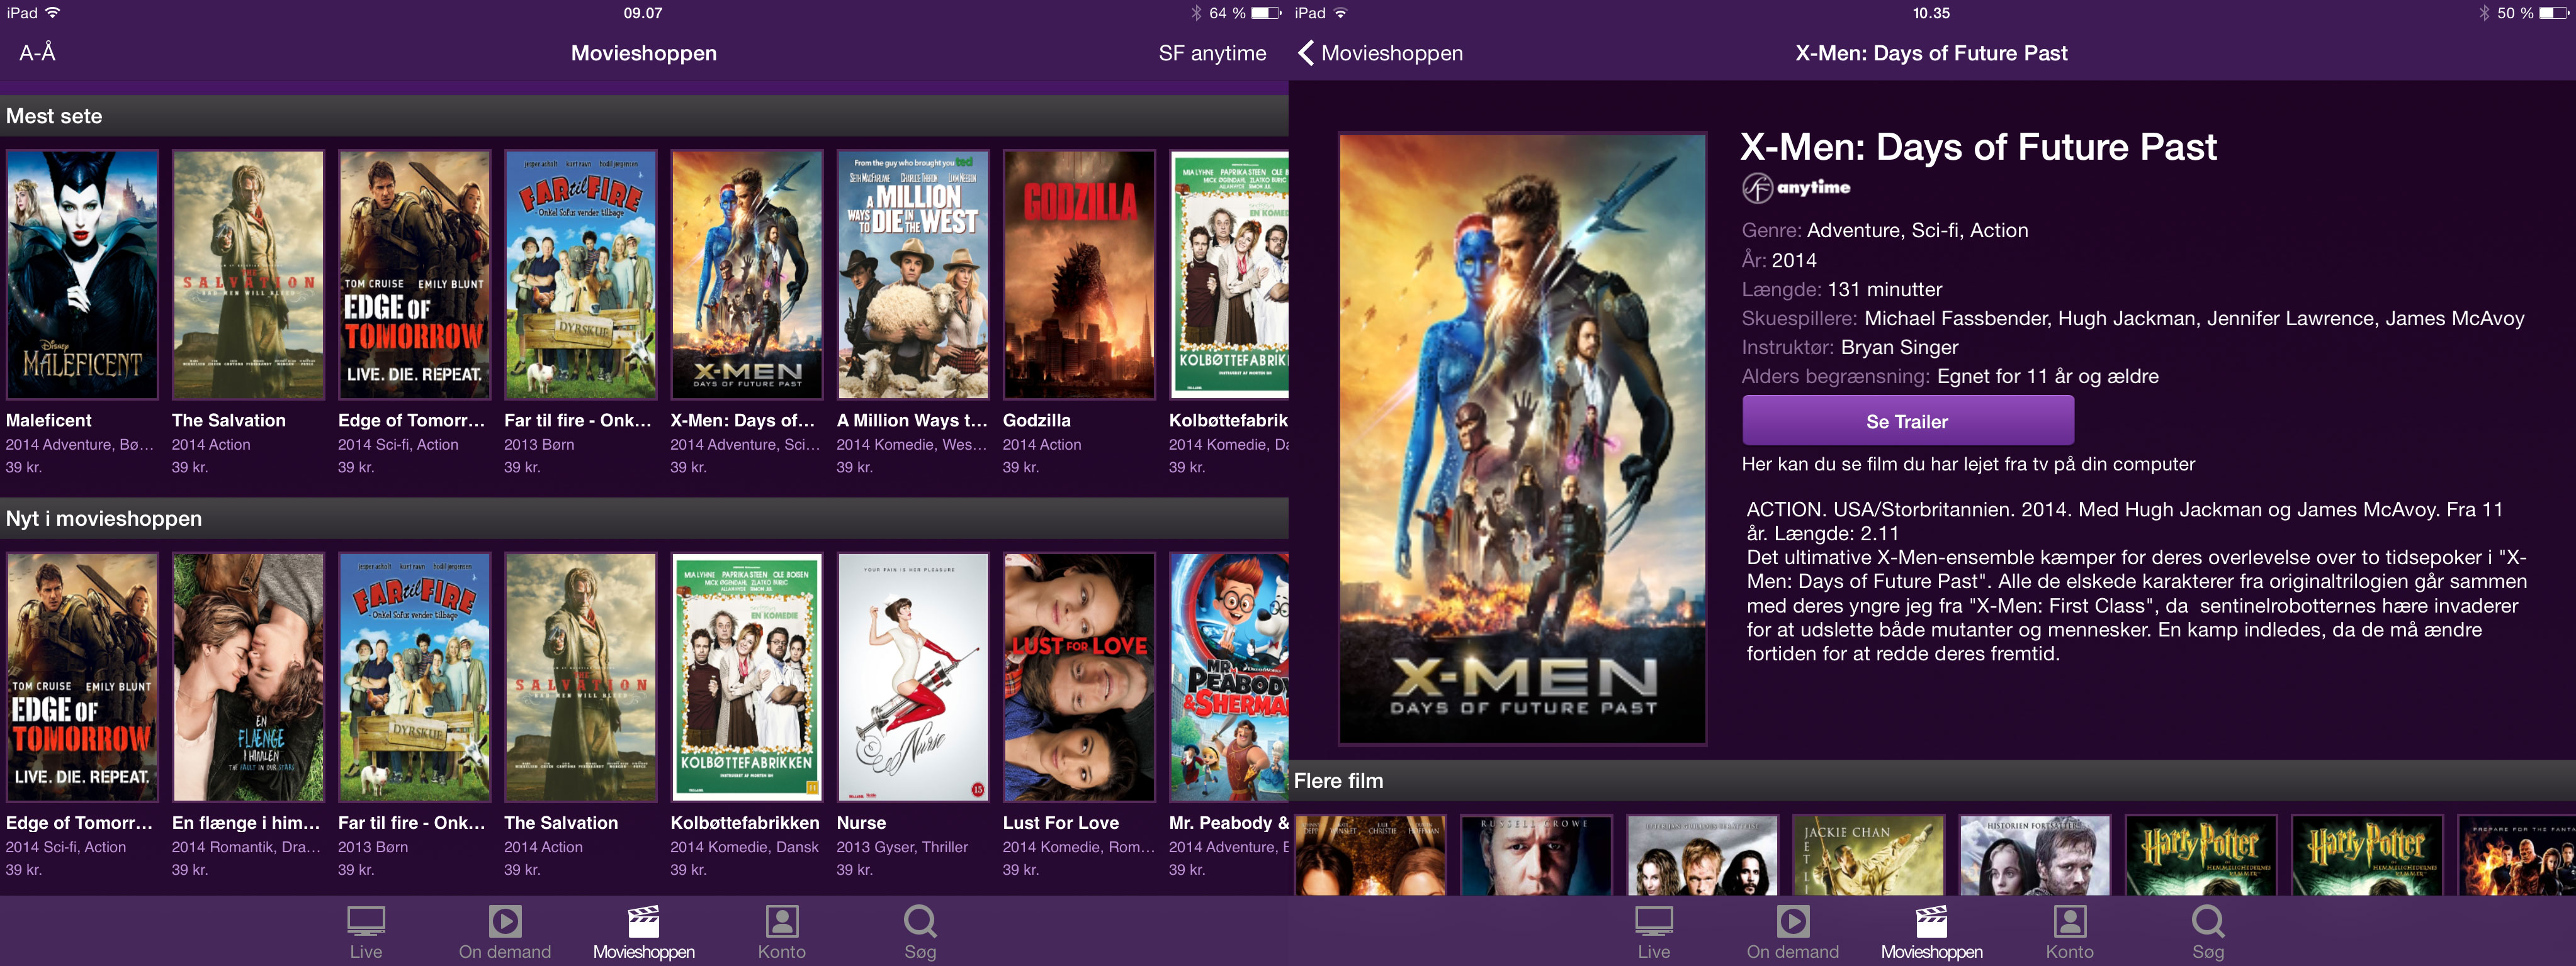
Task: Open On demand tab in left screen
Action: 504,932
